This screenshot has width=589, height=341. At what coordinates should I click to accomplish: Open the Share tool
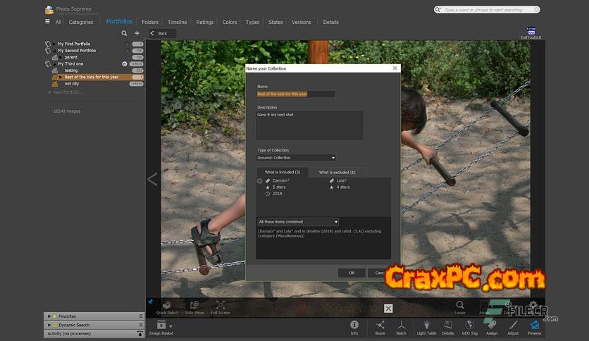click(380, 325)
